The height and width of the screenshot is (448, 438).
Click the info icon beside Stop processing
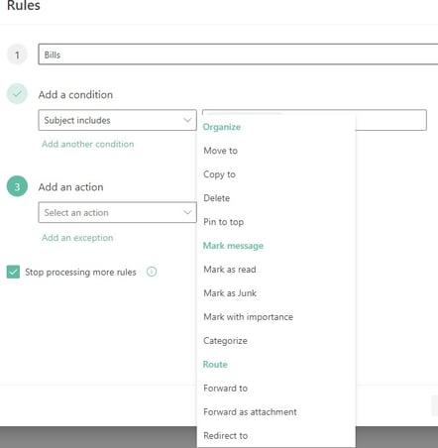tap(152, 272)
